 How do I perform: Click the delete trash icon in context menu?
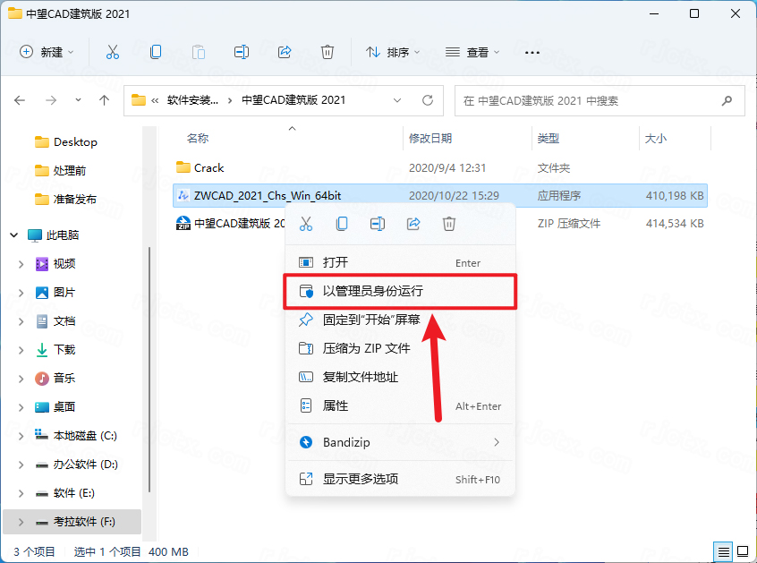pyautogui.click(x=449, y=224)
